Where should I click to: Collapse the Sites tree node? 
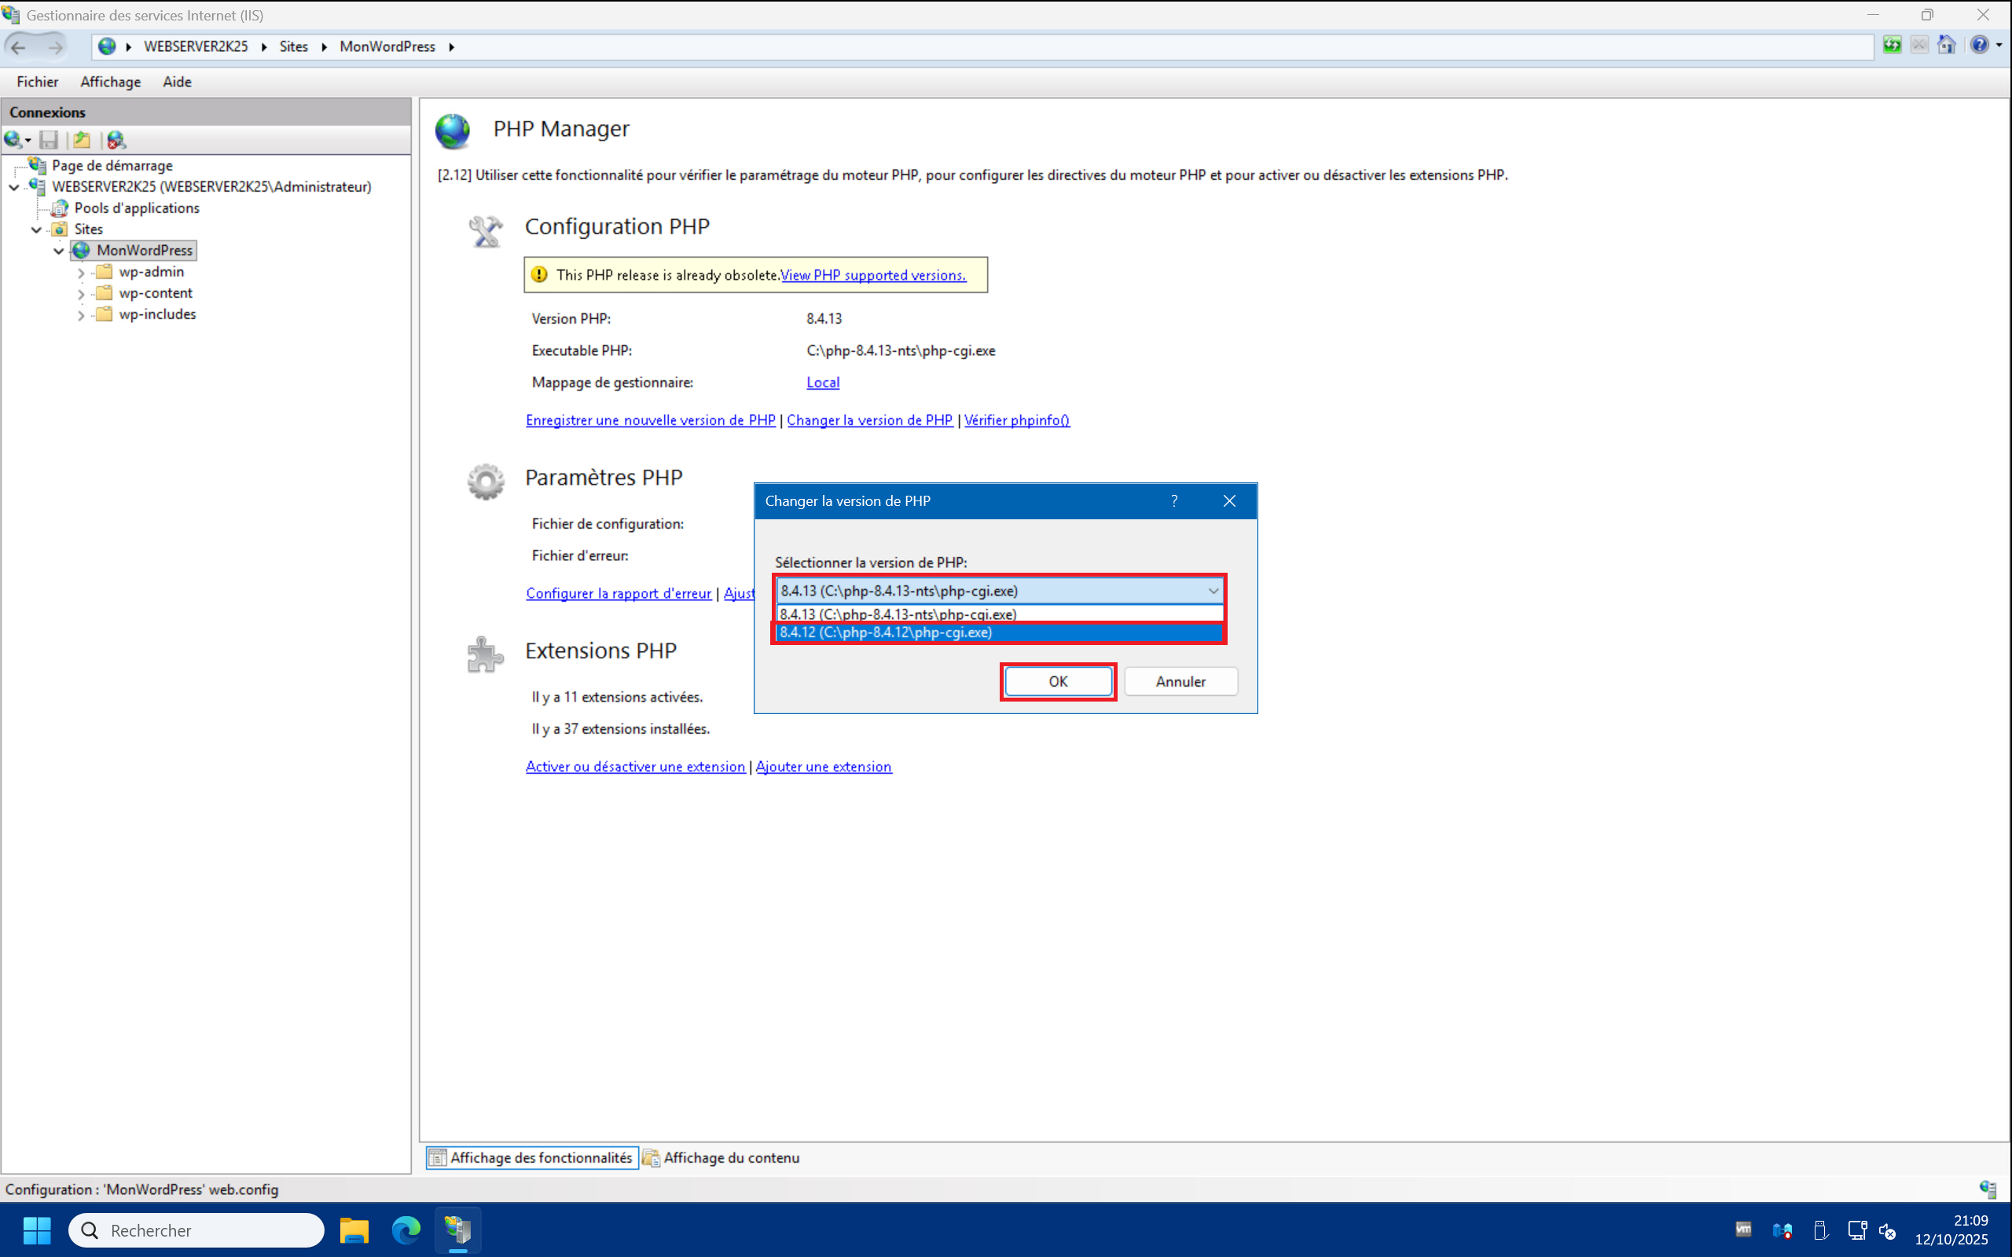click(x=37, y=229)
